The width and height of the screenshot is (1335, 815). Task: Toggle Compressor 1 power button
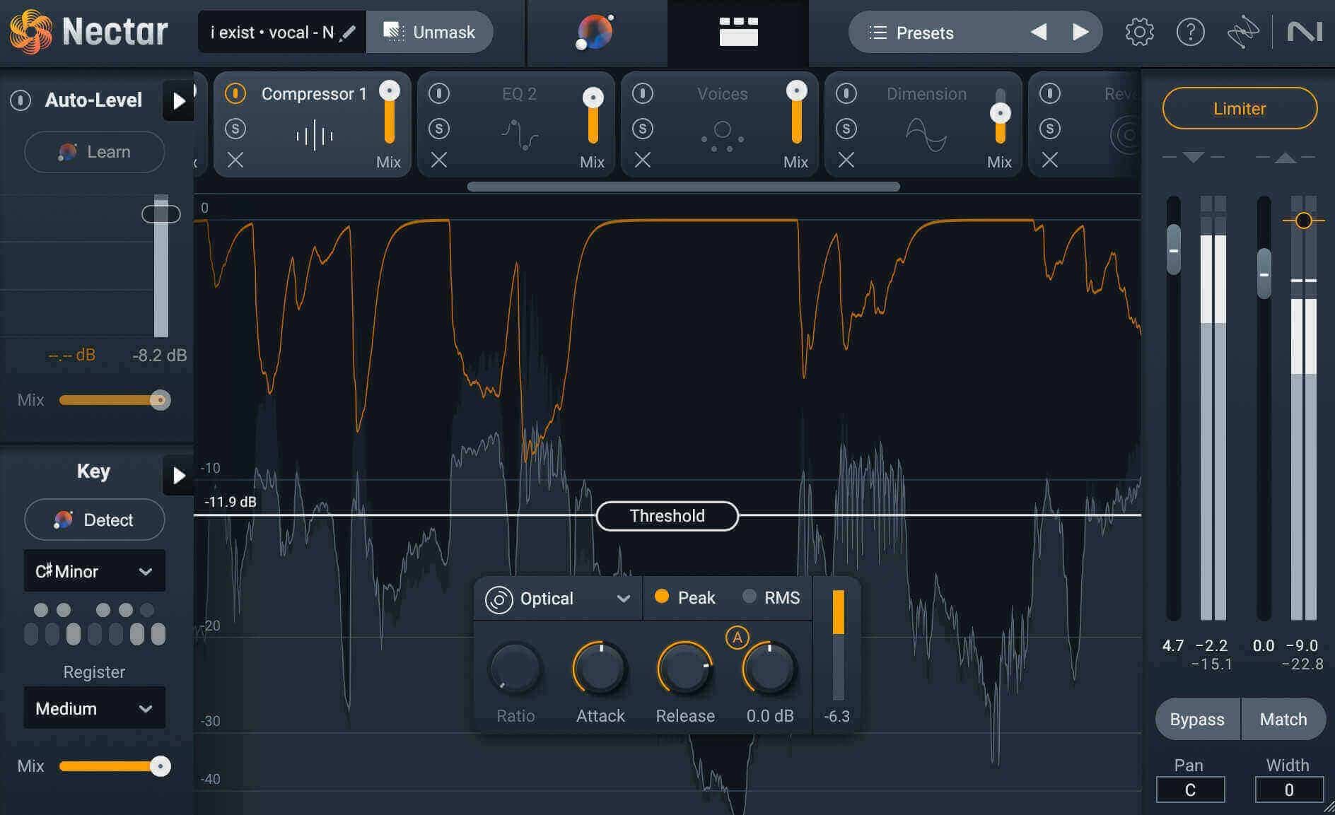click(235, 93)
